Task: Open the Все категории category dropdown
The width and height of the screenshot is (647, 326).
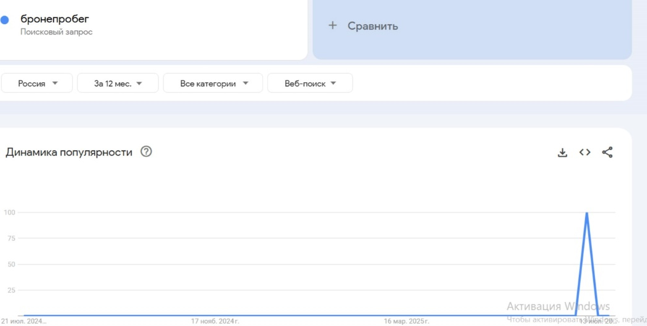Action: (213, 83)
